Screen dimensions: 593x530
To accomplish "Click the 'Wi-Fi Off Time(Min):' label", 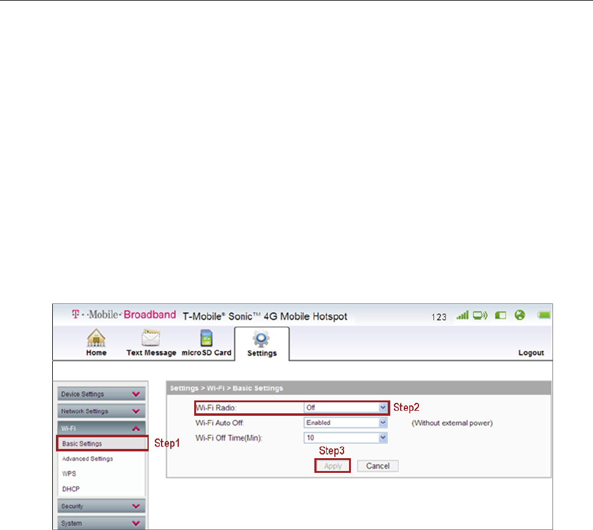I will pyautogui.click(x=229, y=438).
